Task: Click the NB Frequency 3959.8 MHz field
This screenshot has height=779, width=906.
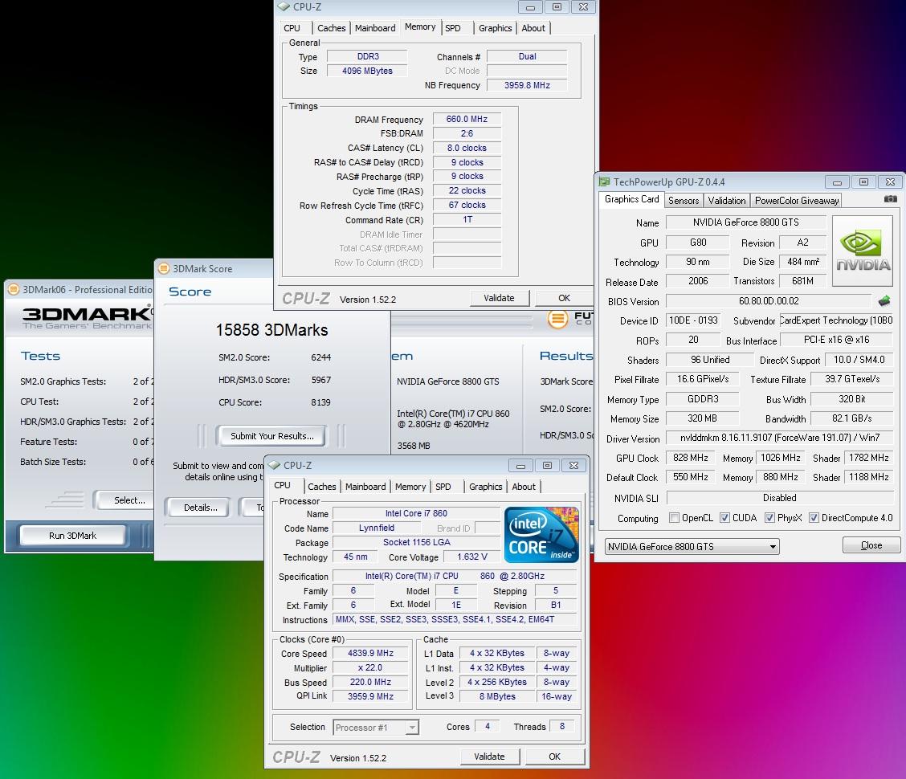Action: (527, 85)
